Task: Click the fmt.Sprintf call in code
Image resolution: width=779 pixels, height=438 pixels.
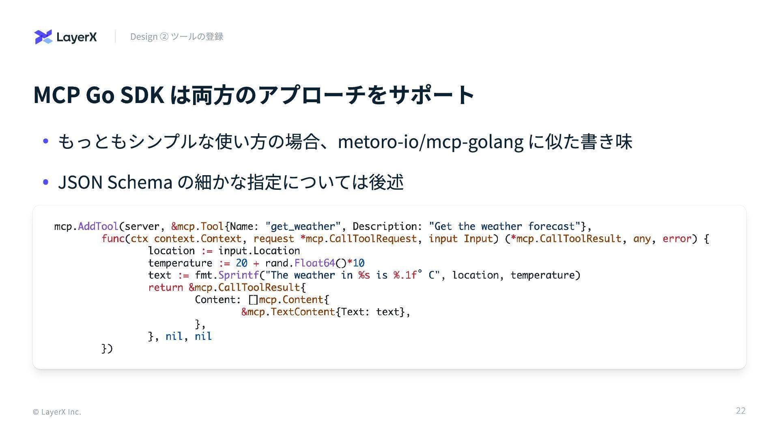Action: [x=226, y=275]
